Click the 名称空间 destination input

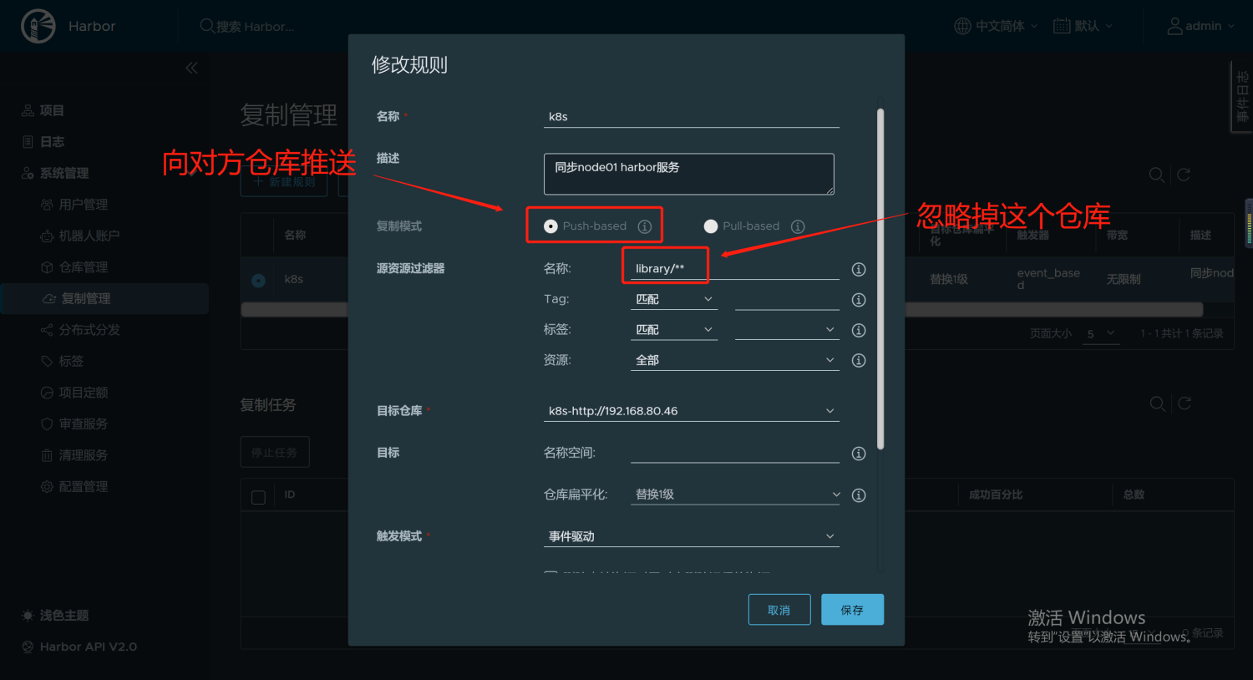point(735,453)
